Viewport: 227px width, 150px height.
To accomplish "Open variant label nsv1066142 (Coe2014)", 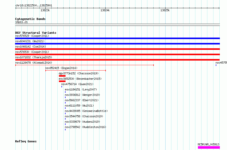I will (x=31, y=47).
